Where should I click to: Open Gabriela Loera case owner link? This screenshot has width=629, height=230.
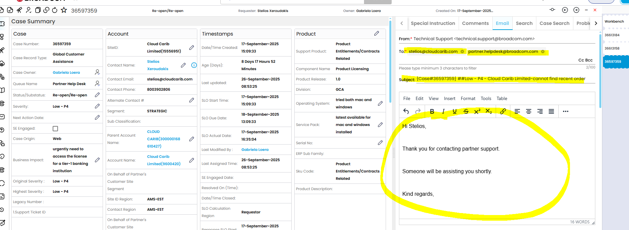point(66,72)
